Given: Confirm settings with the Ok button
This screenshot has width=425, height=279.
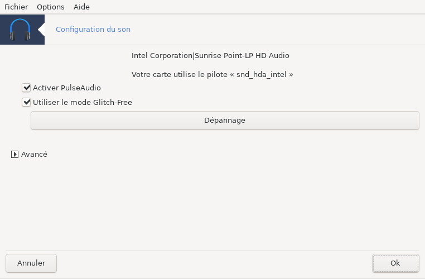Looking at the screenshot, I should coord(395,263).
